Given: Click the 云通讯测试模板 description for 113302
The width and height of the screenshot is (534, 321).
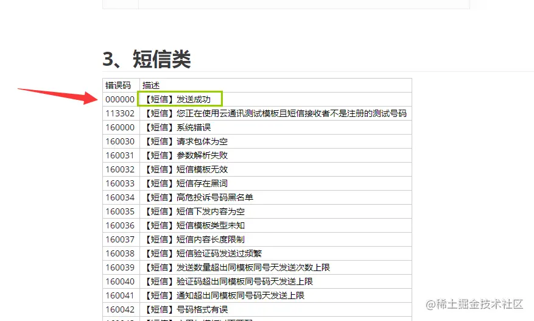Looking at the screenshot, I should coord(275,113).
